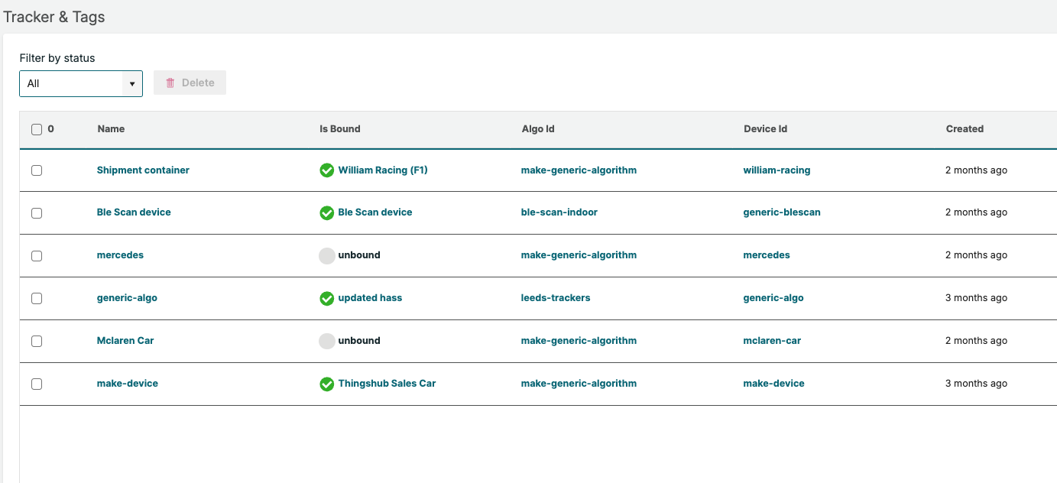Open the Mclaren Car tracker name link
1057x483 pixels.
(x=125, y=341)
